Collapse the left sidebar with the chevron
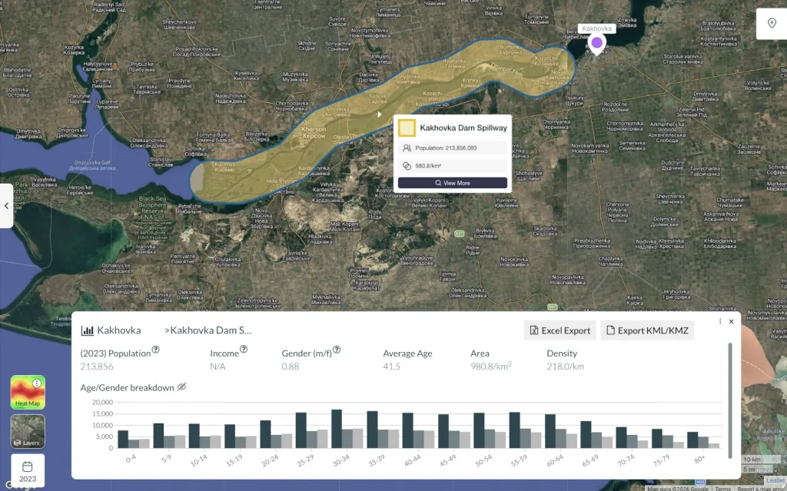 pos(5,206)
